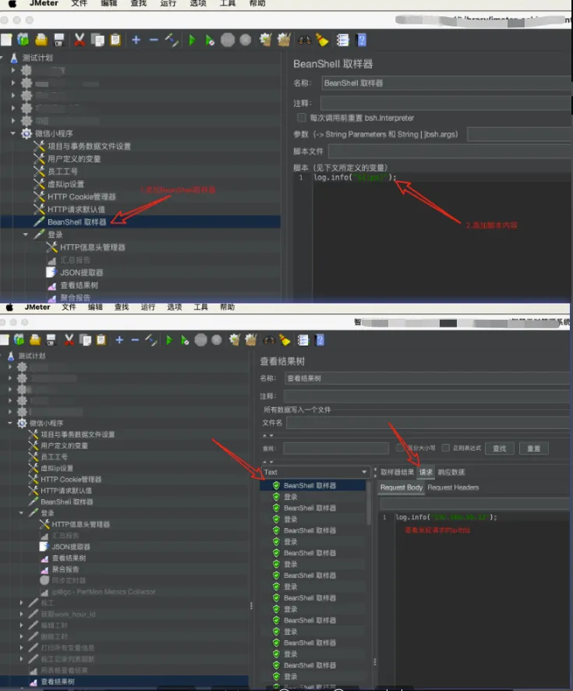Click the Save disk icon in lower toolbar
Image resolution: width=573 pixels, height=691 pixels.
click(51, 340)
